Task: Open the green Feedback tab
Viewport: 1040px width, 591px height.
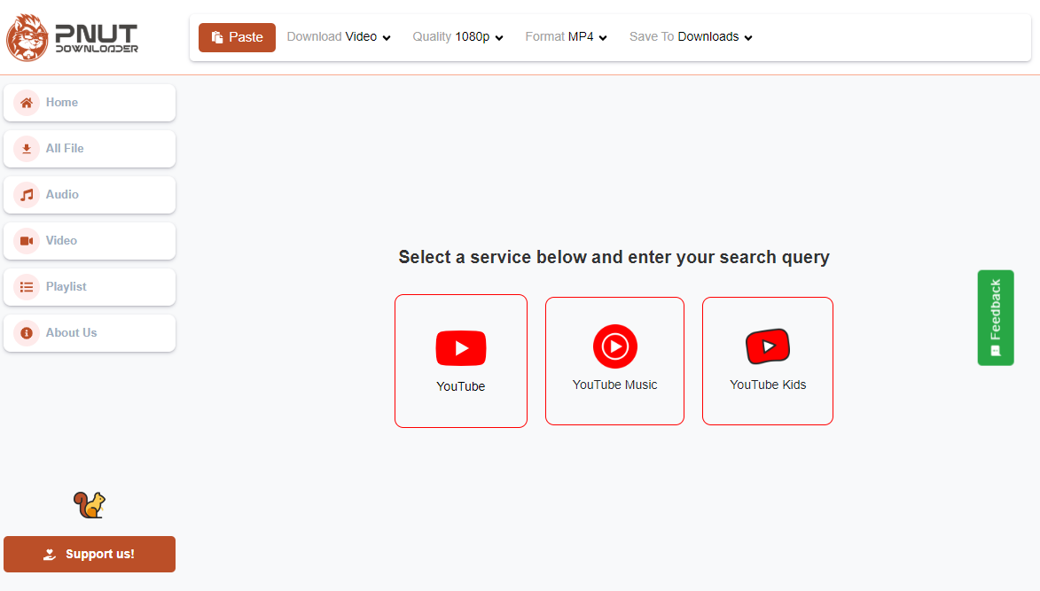Action: (996, 317)
